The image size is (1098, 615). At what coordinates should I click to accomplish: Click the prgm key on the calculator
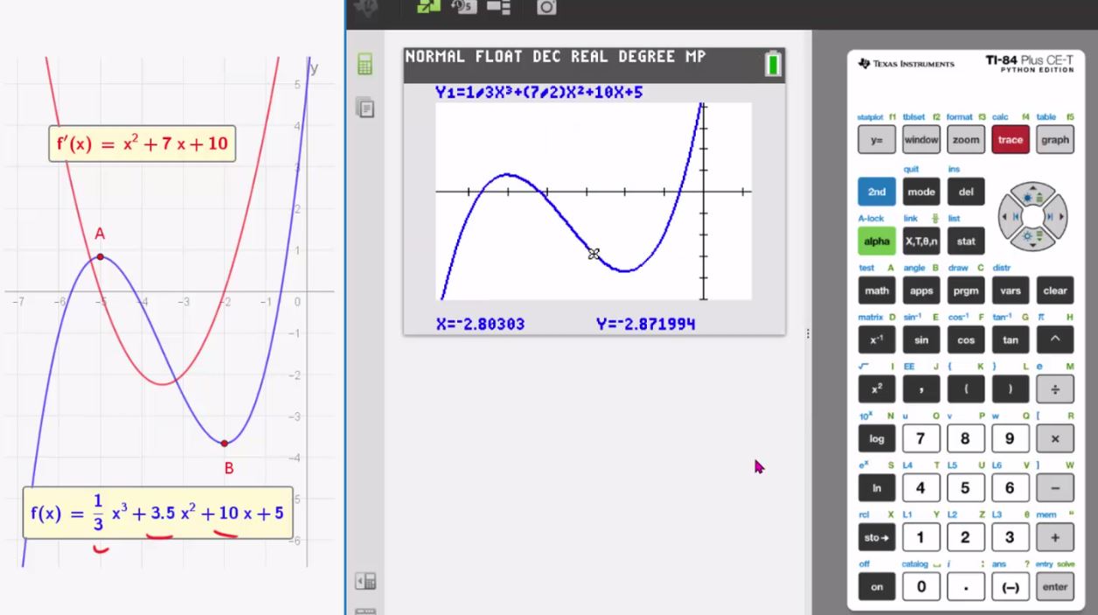(966, 290)
